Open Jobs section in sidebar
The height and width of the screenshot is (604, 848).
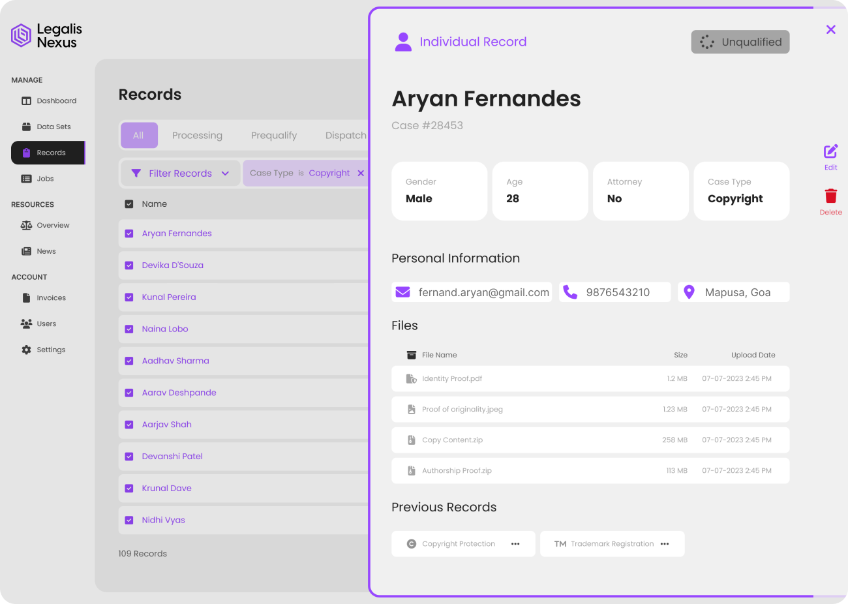tap(37, 179)
